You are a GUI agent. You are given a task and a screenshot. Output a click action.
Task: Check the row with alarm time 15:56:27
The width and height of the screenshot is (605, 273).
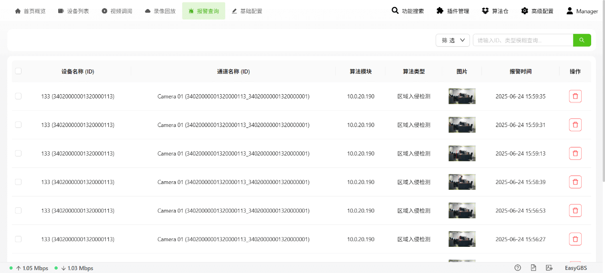(18, 239)
